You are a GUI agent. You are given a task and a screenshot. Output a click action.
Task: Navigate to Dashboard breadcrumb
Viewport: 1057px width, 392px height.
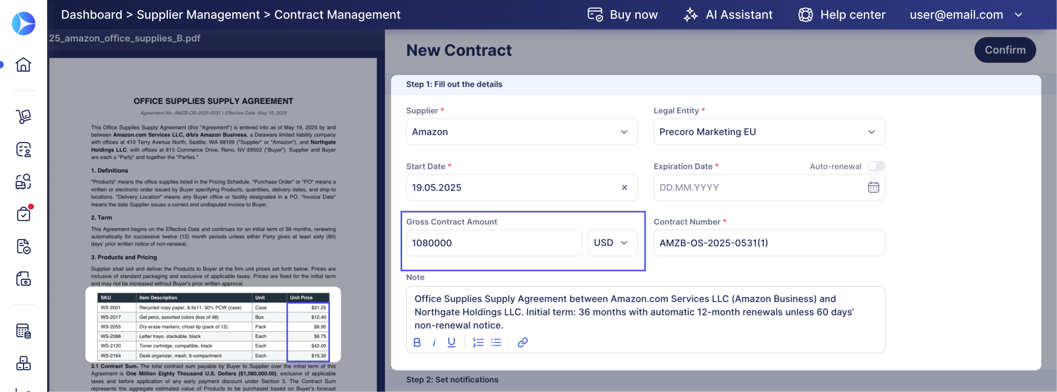point(92,15)
